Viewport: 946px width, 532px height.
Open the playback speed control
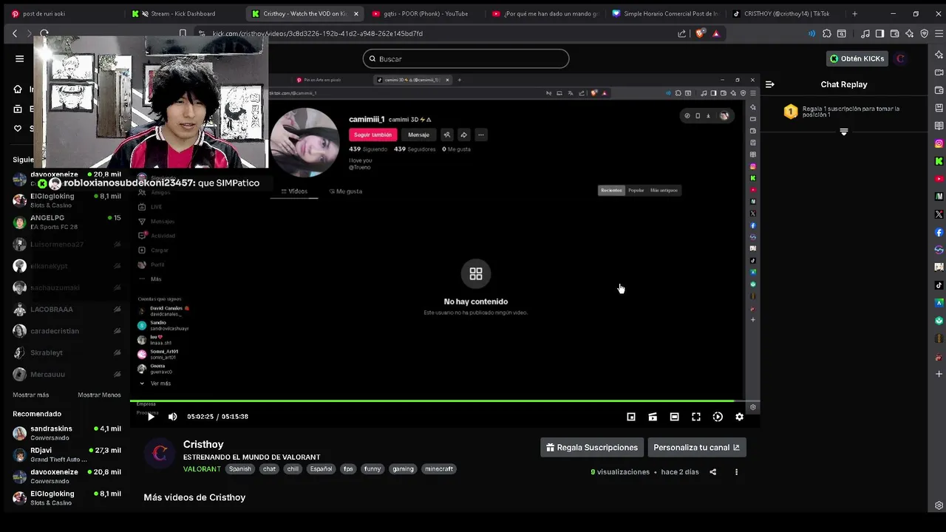[718, 417]
